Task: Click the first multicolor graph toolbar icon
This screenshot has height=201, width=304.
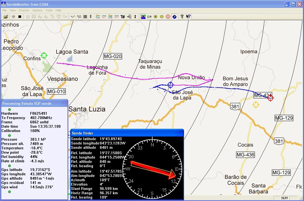Action: [98, 17]
